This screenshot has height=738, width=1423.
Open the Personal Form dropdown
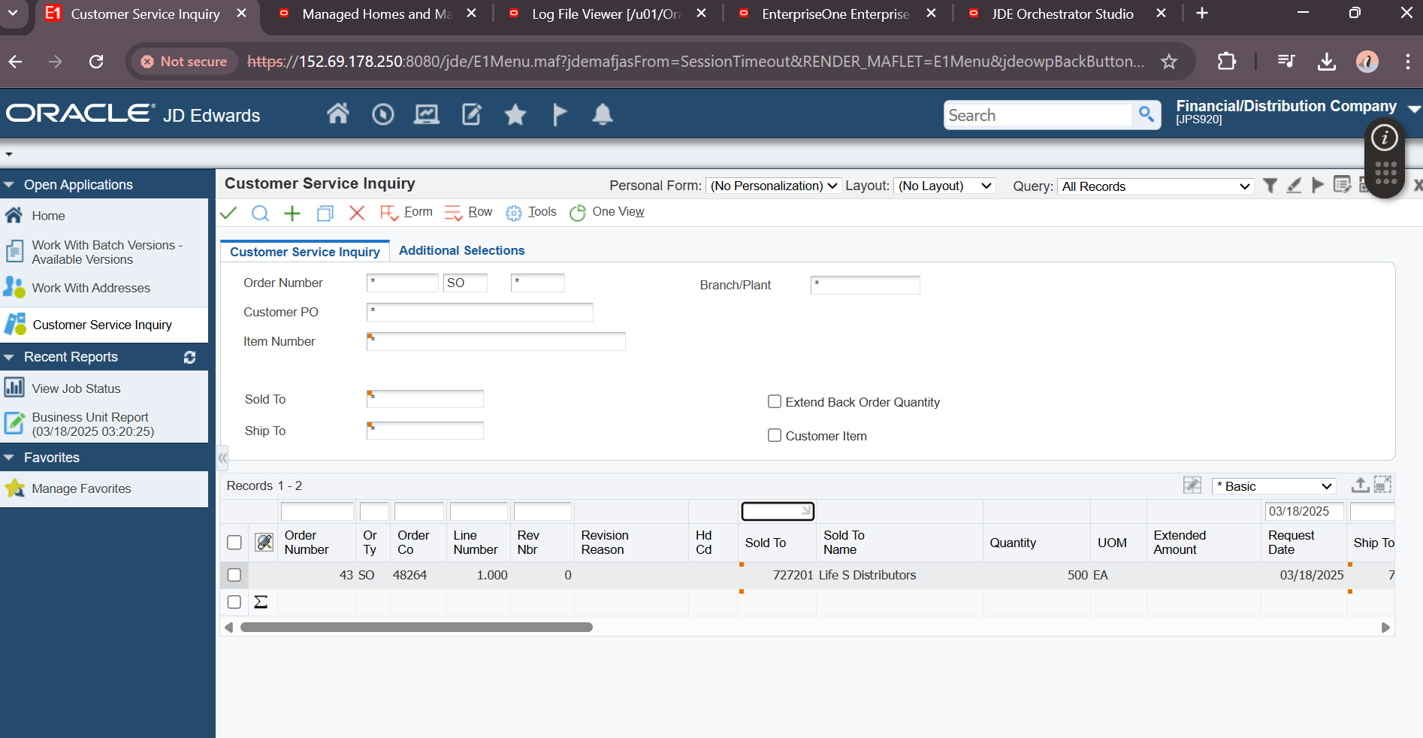point(774,186)
